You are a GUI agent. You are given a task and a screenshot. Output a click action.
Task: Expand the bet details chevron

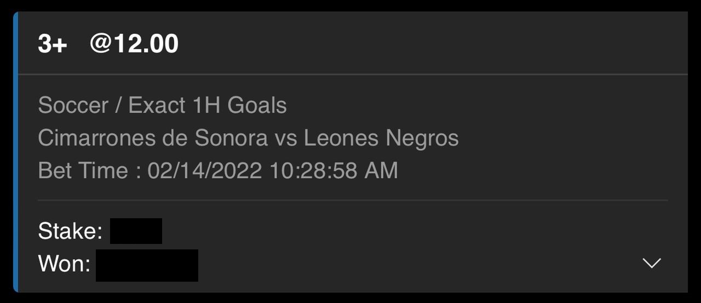point(652,263)
